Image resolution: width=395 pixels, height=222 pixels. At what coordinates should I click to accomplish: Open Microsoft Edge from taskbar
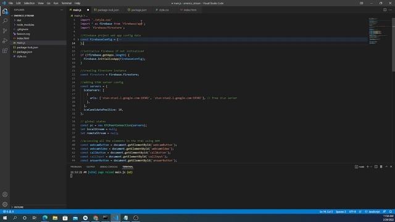point(45,218)
